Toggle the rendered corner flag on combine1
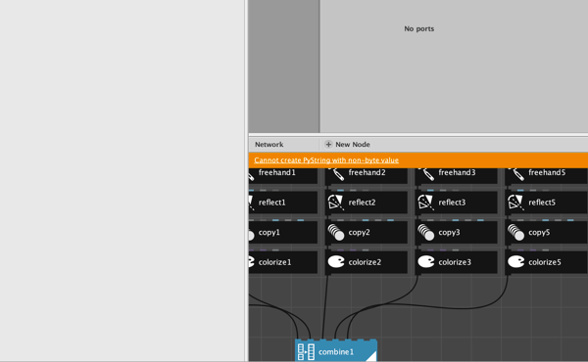Viewport: 588px width, 362px height. pos(371,356)
